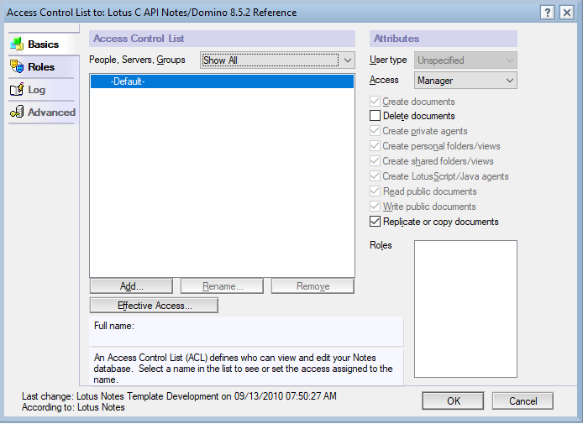Open the User type Unspecified dropdown

pos(465,60)
